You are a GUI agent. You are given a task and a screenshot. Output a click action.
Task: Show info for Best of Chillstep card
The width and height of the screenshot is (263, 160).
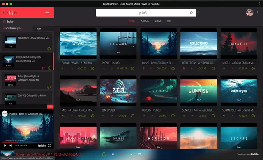[173, 68]
